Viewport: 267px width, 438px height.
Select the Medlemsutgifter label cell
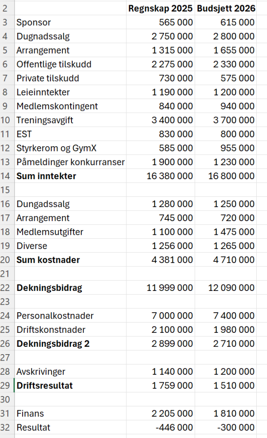click(50, 232)
